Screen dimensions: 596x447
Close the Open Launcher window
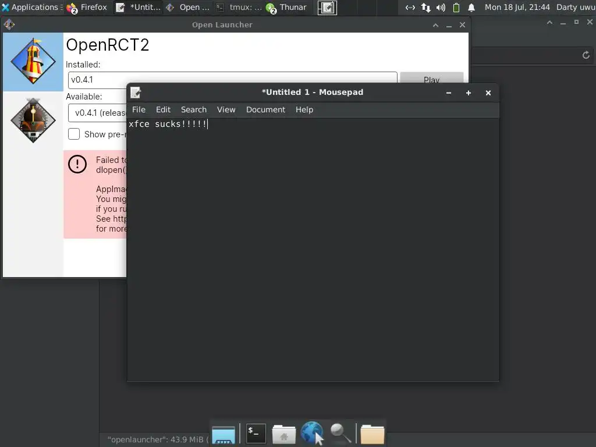coord(462,25)
